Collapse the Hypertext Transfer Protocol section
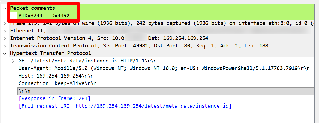 point(5,53)
